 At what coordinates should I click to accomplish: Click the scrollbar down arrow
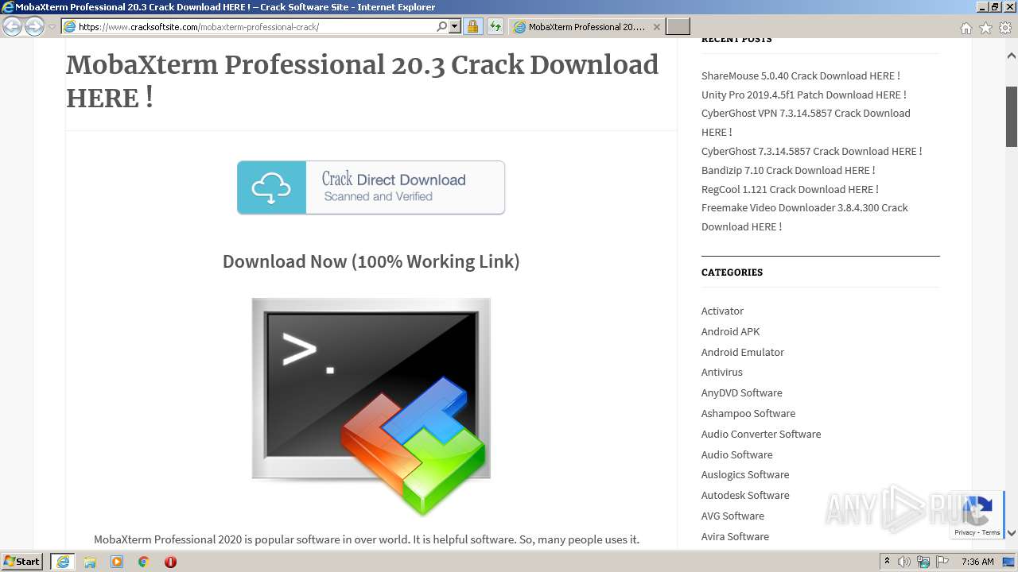pyautogui.click(x=1012, y=533)
